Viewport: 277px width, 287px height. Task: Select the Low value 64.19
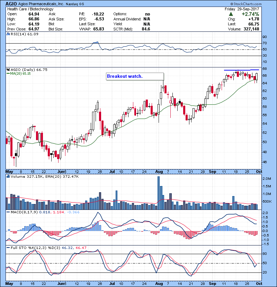point(34,24)
